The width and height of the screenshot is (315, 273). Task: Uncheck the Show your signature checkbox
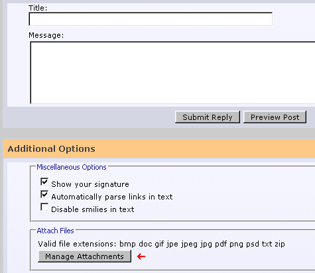pos(44,182)
